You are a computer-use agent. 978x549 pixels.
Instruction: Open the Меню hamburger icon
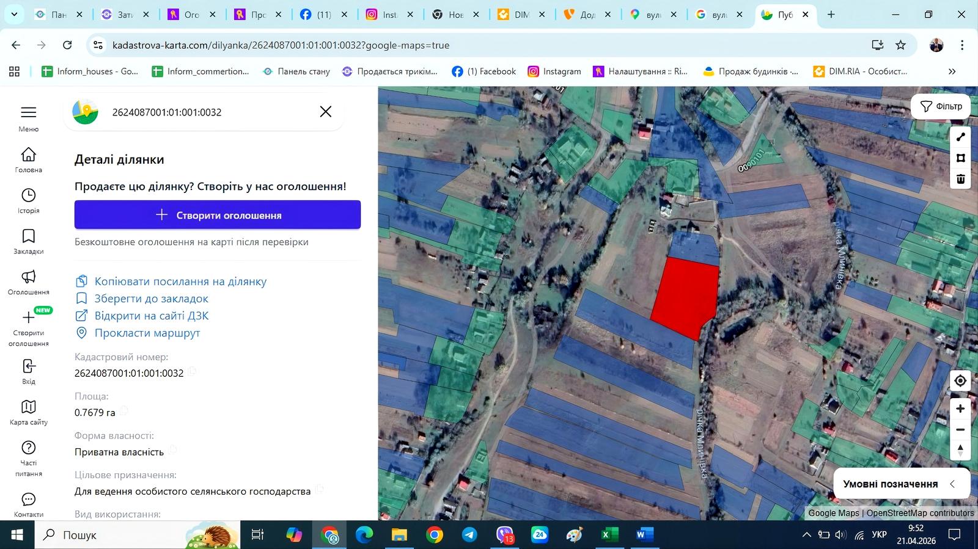coord(28,112)
